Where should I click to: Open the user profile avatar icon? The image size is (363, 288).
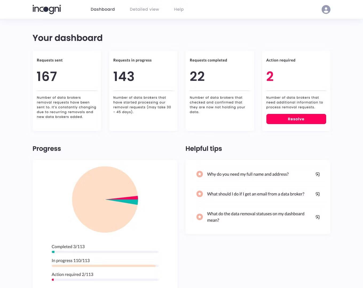[326, 9]
